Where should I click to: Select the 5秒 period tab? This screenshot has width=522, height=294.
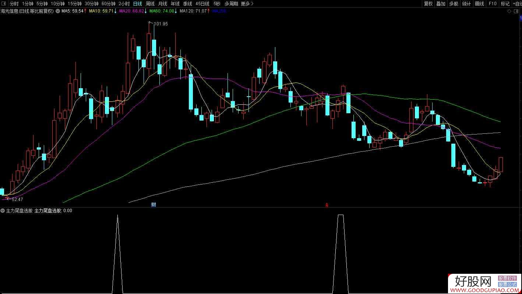tap(217, 4)
